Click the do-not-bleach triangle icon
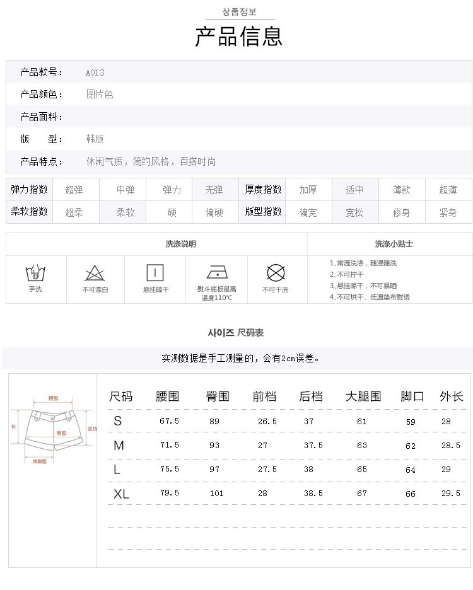Viewport: 473px width, 590px height. 95,273
